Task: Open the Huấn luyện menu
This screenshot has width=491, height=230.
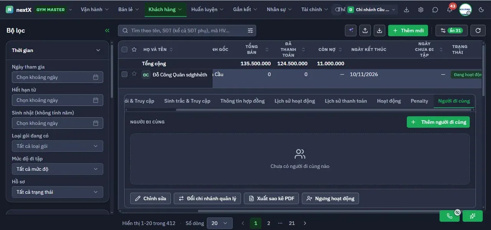Action: click(x=208, y=10)
